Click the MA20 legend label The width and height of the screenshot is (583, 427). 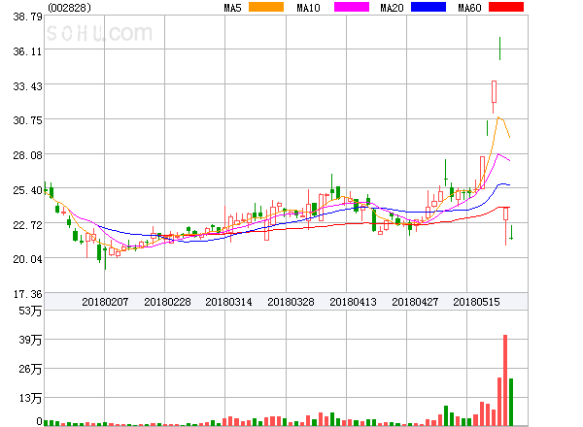click(x=392, y=8)
